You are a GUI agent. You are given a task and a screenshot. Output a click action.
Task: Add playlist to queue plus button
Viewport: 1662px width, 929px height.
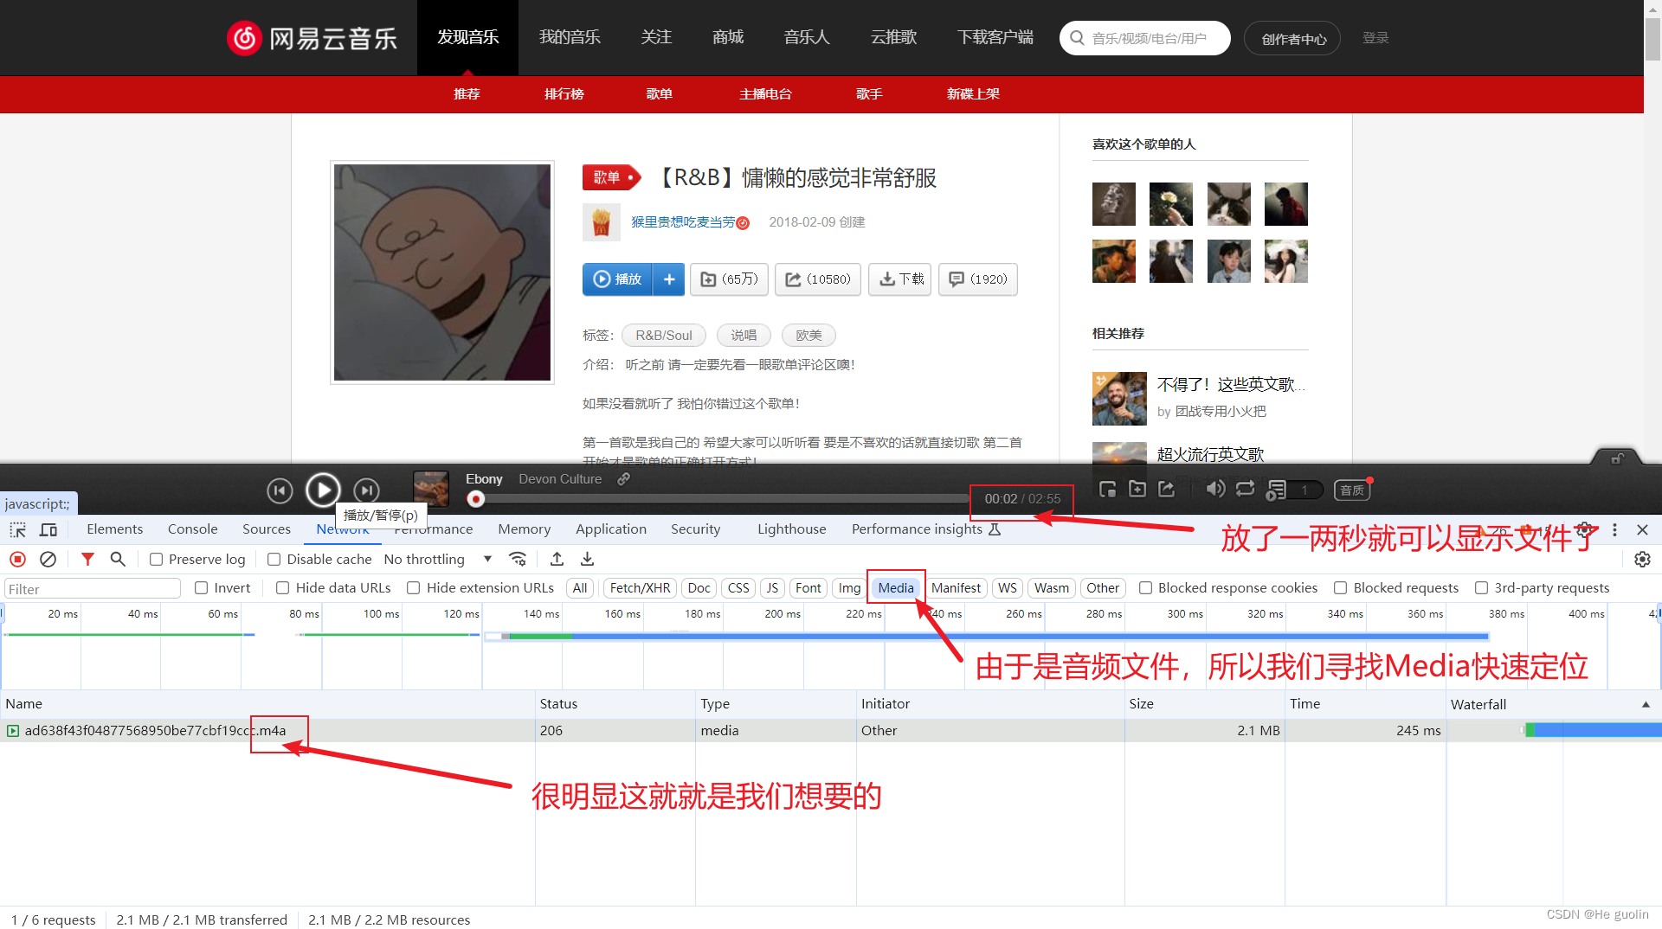click(668, 279)
